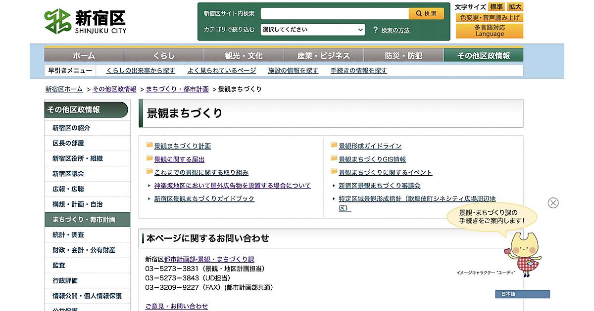Open 色変更・音声読み上げ settings
This screenshot has height=311, width=594.
[489, 18]
